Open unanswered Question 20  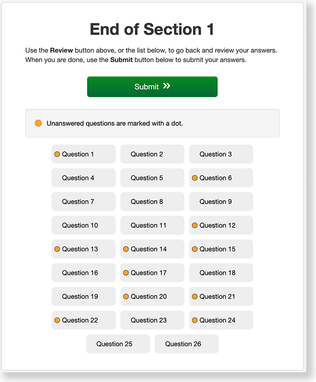[152, 296]
